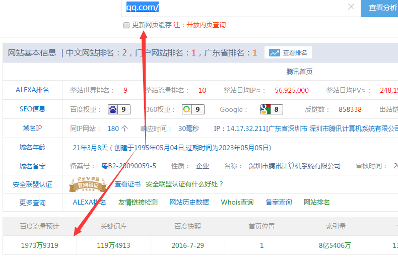Click the 30毫秒 response time value
Viewport: 398px width, 259px height.
pyautogui.click(x=188, y=128)
